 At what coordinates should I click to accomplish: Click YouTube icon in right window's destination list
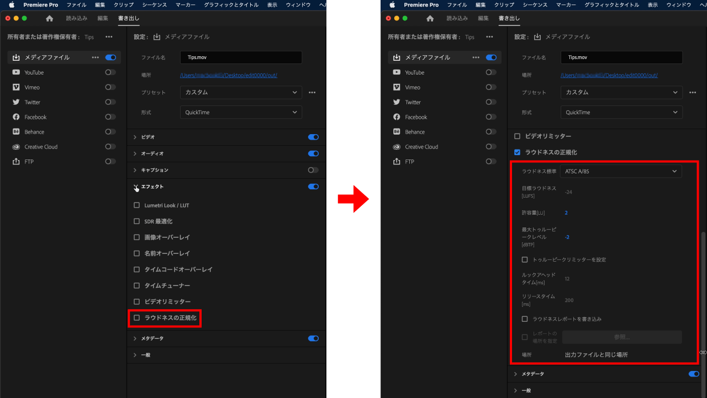click(x=397, y=72)
